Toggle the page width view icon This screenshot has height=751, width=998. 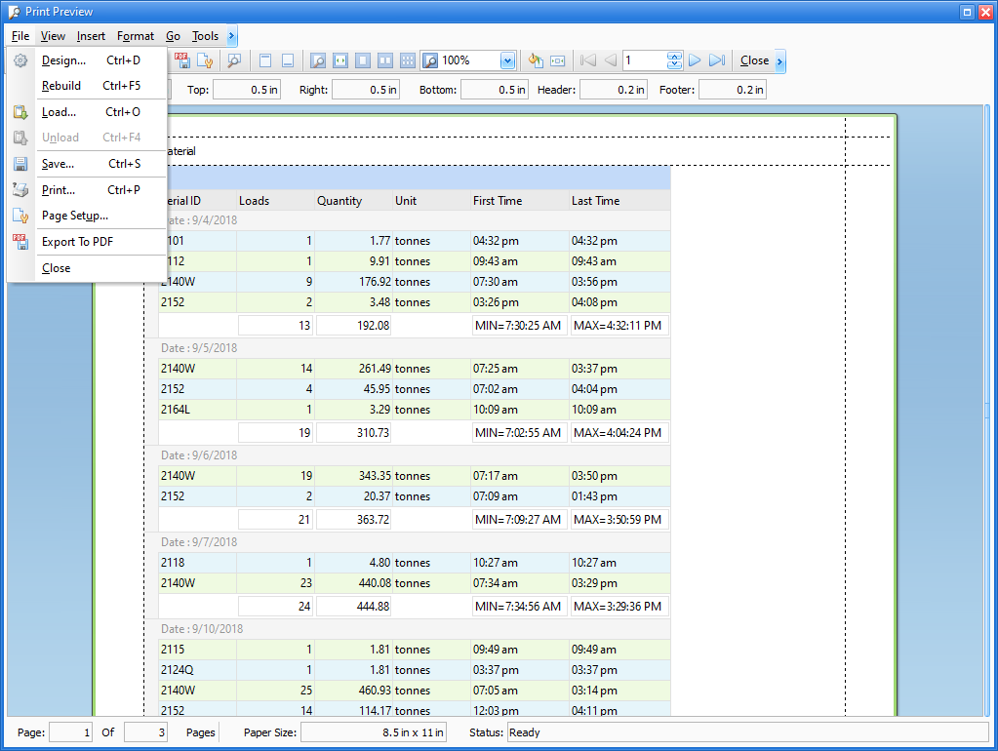pyautogui.click(x=340, y=60)
